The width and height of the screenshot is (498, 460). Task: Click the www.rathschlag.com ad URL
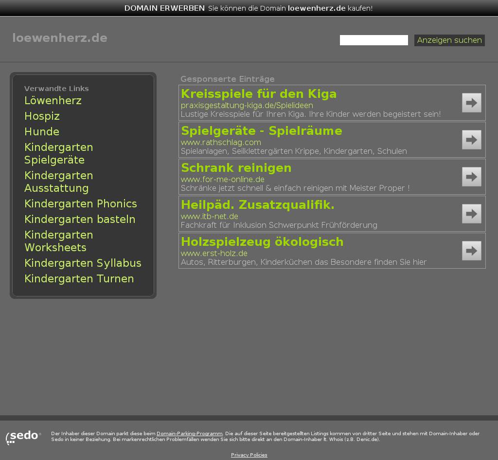(221, 143)
